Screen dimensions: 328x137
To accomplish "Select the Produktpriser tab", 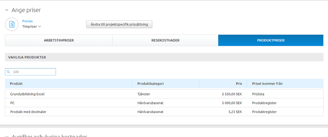I will [x=271, y=40].
